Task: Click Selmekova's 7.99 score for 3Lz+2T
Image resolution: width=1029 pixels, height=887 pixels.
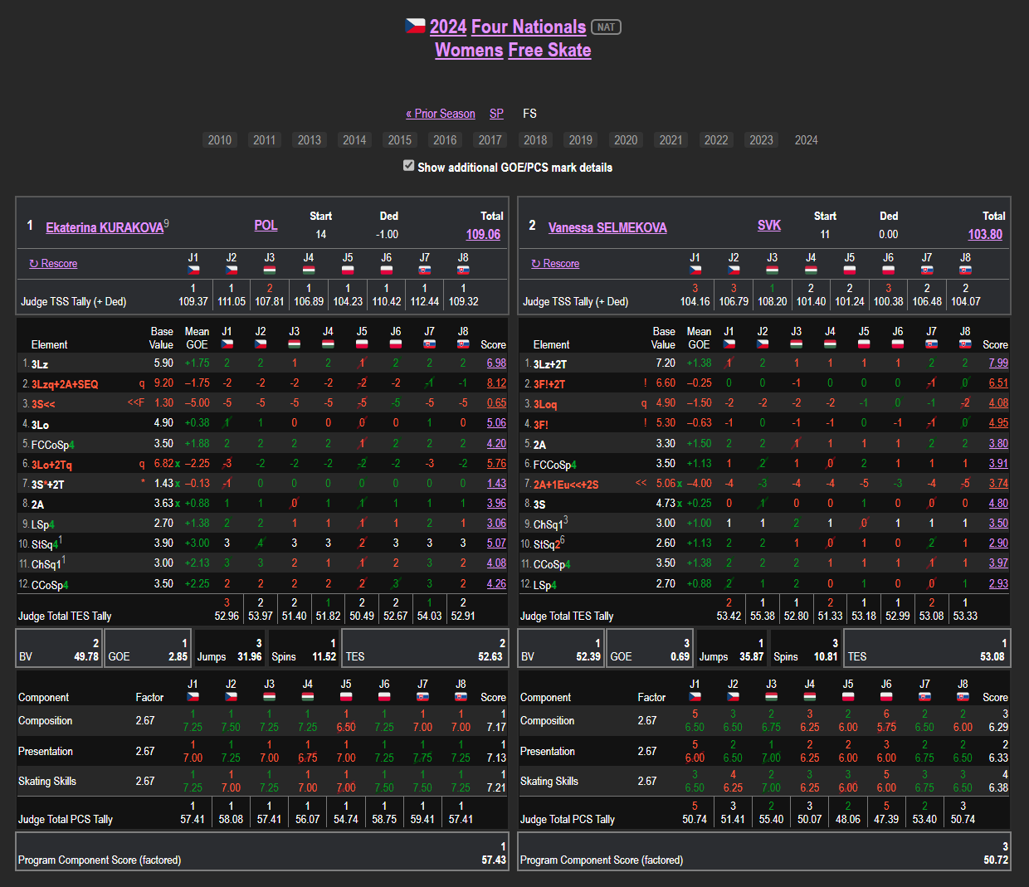Action: coord(998,363)
